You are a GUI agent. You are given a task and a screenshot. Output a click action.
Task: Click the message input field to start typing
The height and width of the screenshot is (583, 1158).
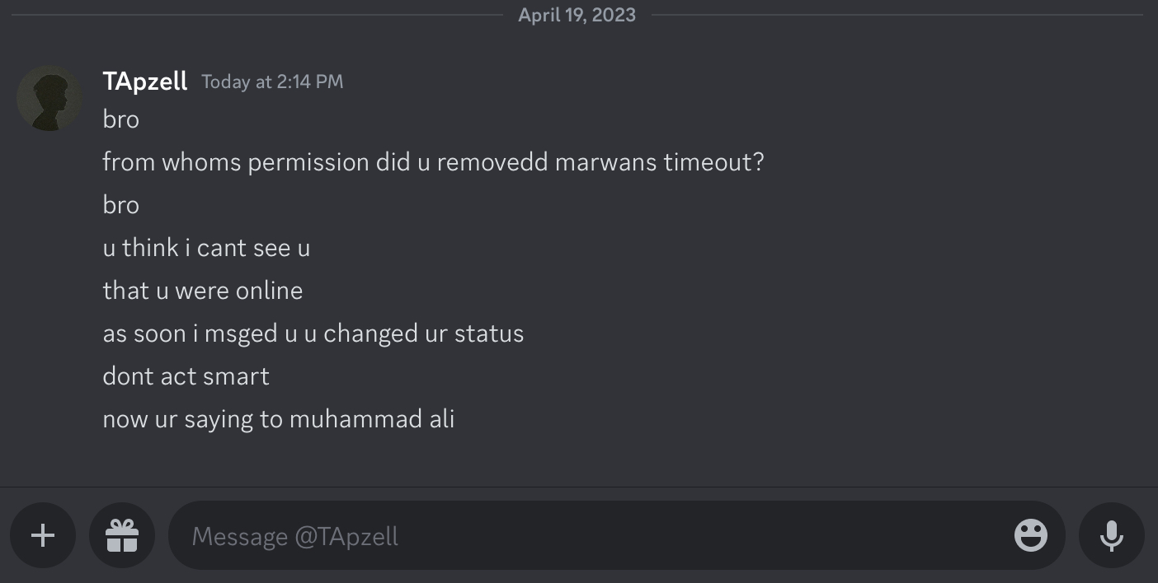click(x=577, y=535)
